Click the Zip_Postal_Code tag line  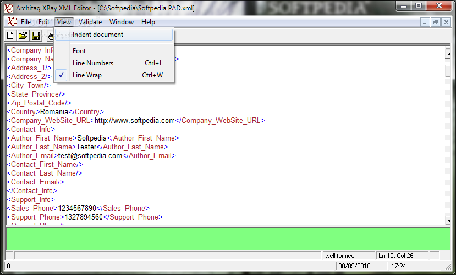(39, 103)
